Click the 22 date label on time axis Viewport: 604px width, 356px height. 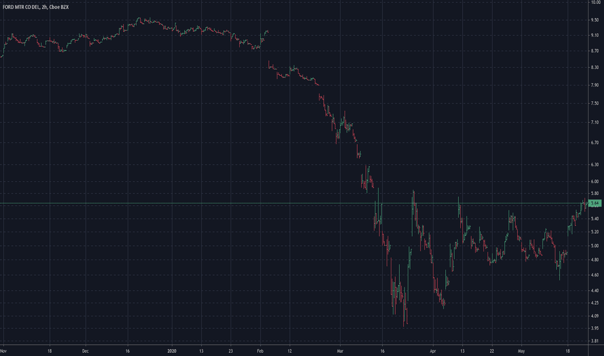[492, 351]
